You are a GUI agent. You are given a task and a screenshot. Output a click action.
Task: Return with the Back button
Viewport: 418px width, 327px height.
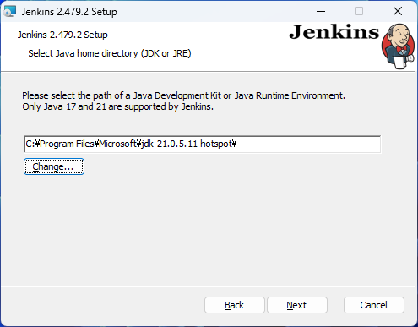[x=235, y=305]
